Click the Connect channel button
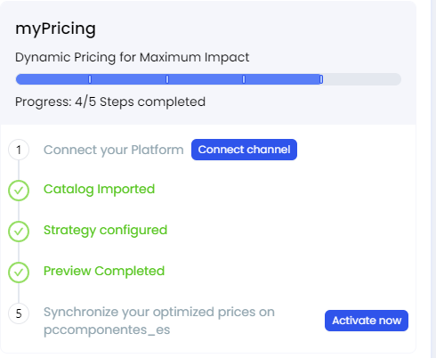 [244, 150]
